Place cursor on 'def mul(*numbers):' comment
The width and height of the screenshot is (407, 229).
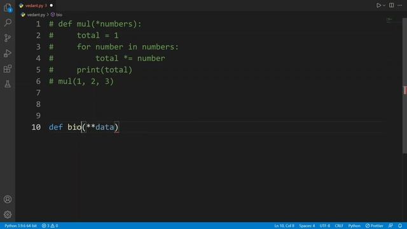[x=100, y=24]
